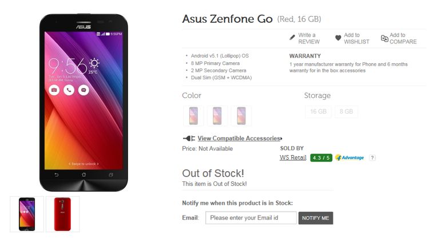Click the plug icon beside View Compatible Accessories
Viewport: 429px width, 239px height.
pyautogui.click(x=189, y=138)
